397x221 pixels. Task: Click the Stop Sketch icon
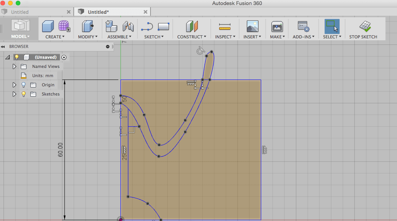coord(365,26)
